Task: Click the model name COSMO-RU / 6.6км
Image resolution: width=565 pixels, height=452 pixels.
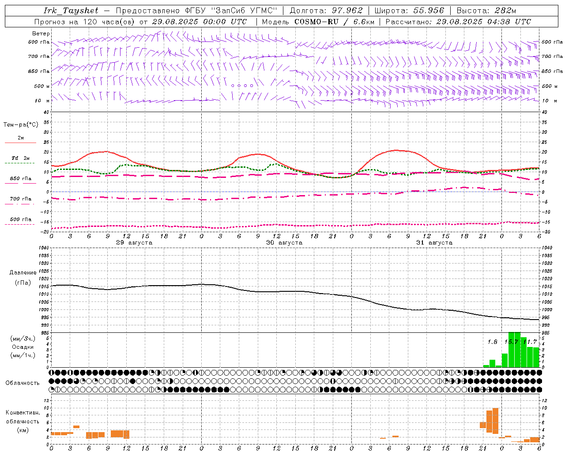Action: (335, 22)
